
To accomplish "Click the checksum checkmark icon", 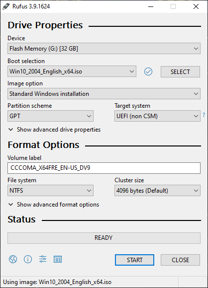I will 148,72.
